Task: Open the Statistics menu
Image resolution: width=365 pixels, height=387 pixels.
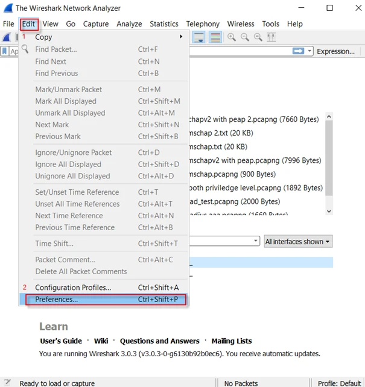Action: point(163,24)
